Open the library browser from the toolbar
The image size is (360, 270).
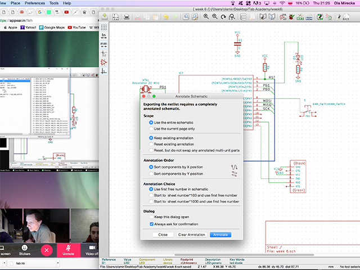click(272, 17)
